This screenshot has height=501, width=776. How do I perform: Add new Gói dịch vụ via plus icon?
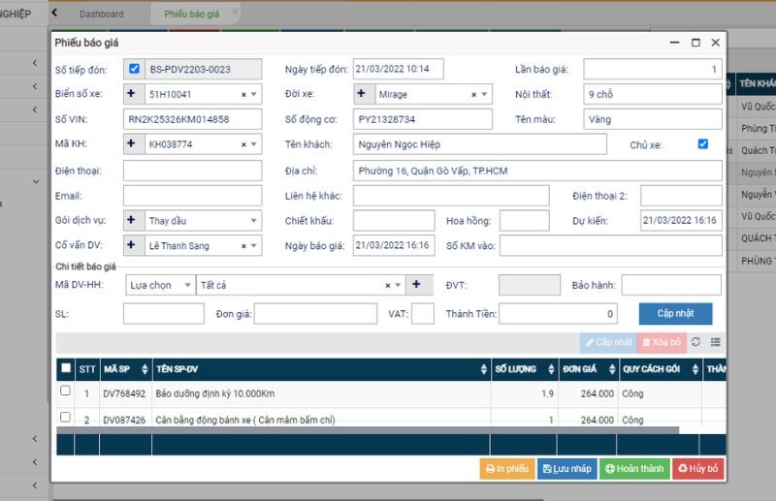click(x=133, y=221)
